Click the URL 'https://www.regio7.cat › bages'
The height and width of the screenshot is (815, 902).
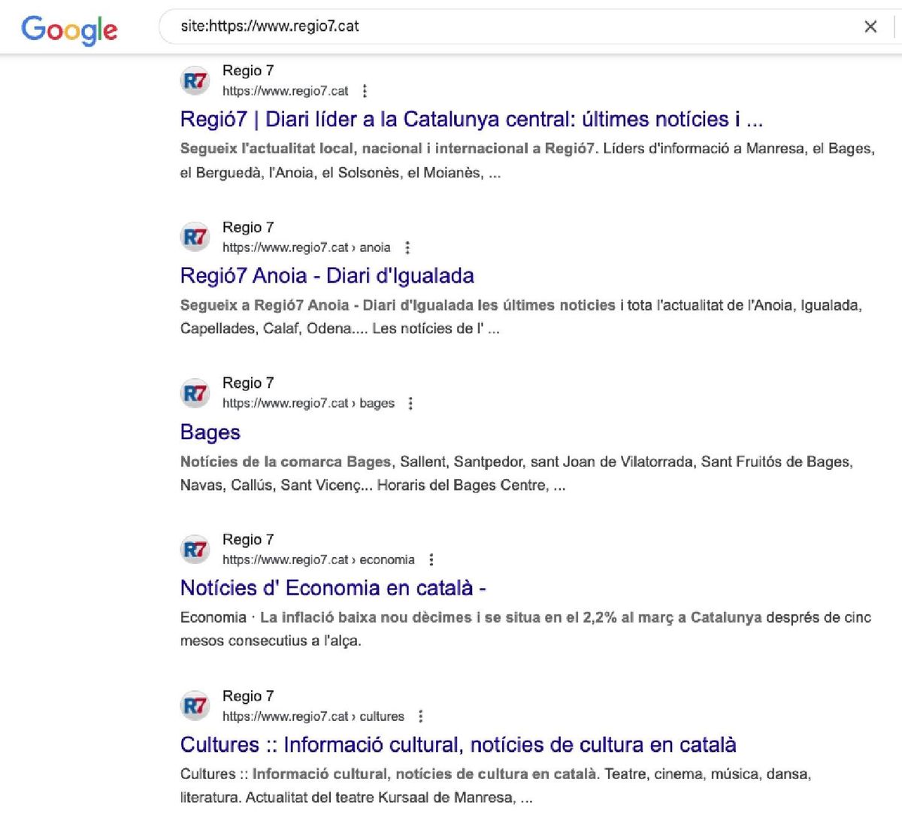tap(308, 404)
